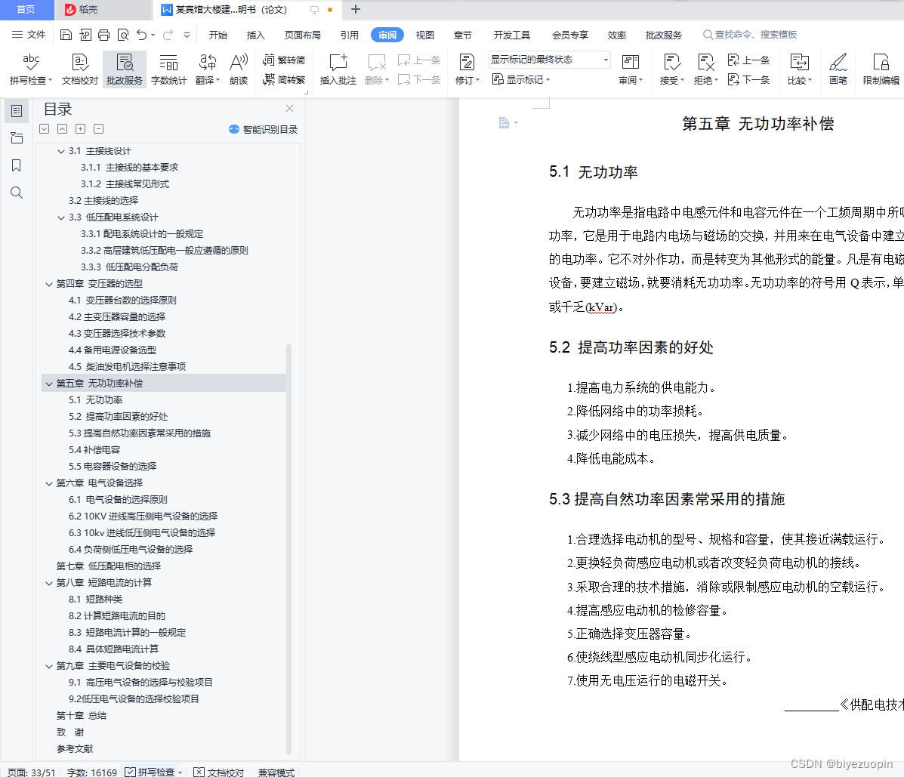Open the 文件 file menu
904x777 pixels.
coord(29,35)
